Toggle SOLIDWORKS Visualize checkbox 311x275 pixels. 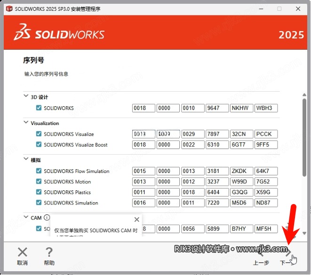(39, 134)
